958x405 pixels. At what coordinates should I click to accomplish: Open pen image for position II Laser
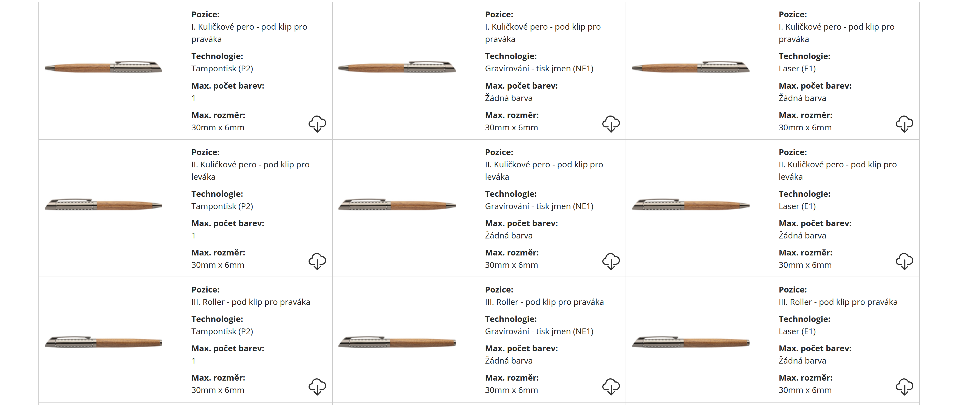tap(691, 204)
